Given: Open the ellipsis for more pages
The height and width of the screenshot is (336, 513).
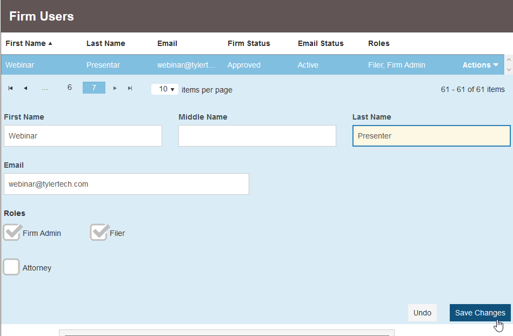Looking at the screenshot, I should pos(45,88).
